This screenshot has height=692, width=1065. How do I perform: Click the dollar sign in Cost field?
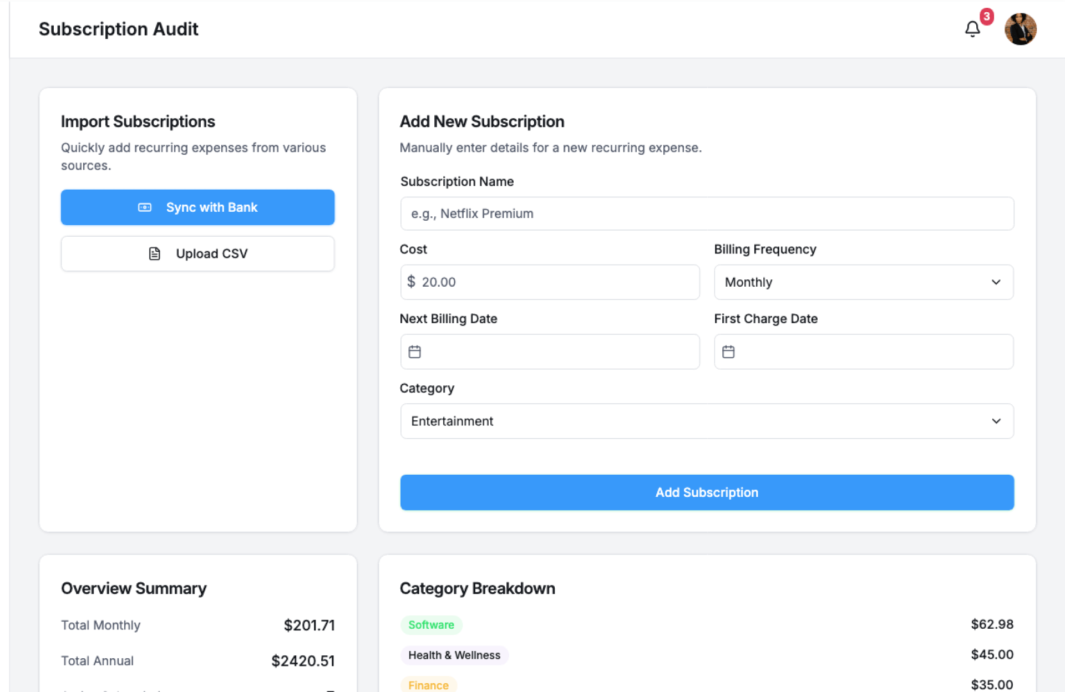pos(411,282)
